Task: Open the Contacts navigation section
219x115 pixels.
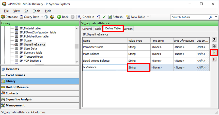Action: [40, 93]
